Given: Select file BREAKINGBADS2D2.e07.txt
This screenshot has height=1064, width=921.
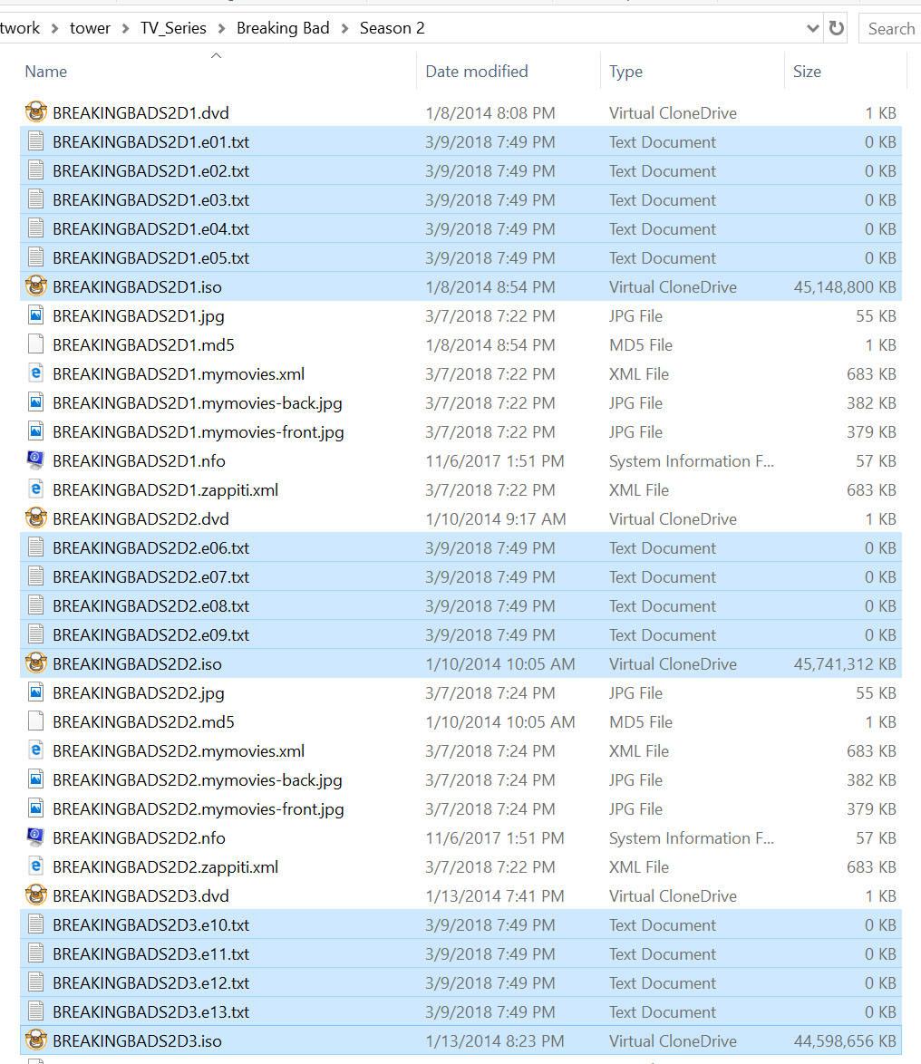Looking at the screenshot, I should tap(460, 576).
